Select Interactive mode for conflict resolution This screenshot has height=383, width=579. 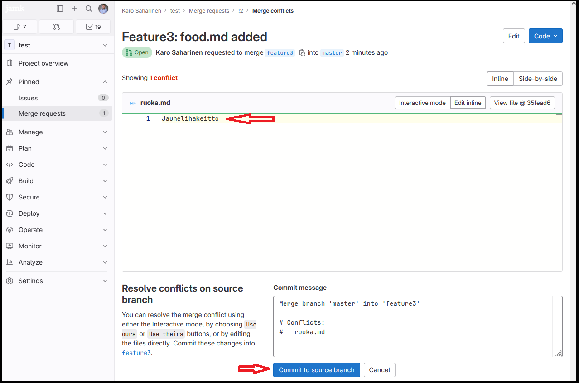422,103
